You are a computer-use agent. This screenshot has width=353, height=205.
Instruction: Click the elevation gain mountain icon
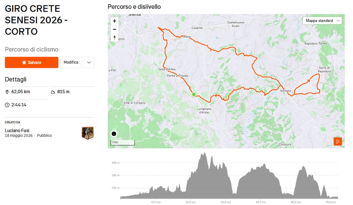pos(53,92)
